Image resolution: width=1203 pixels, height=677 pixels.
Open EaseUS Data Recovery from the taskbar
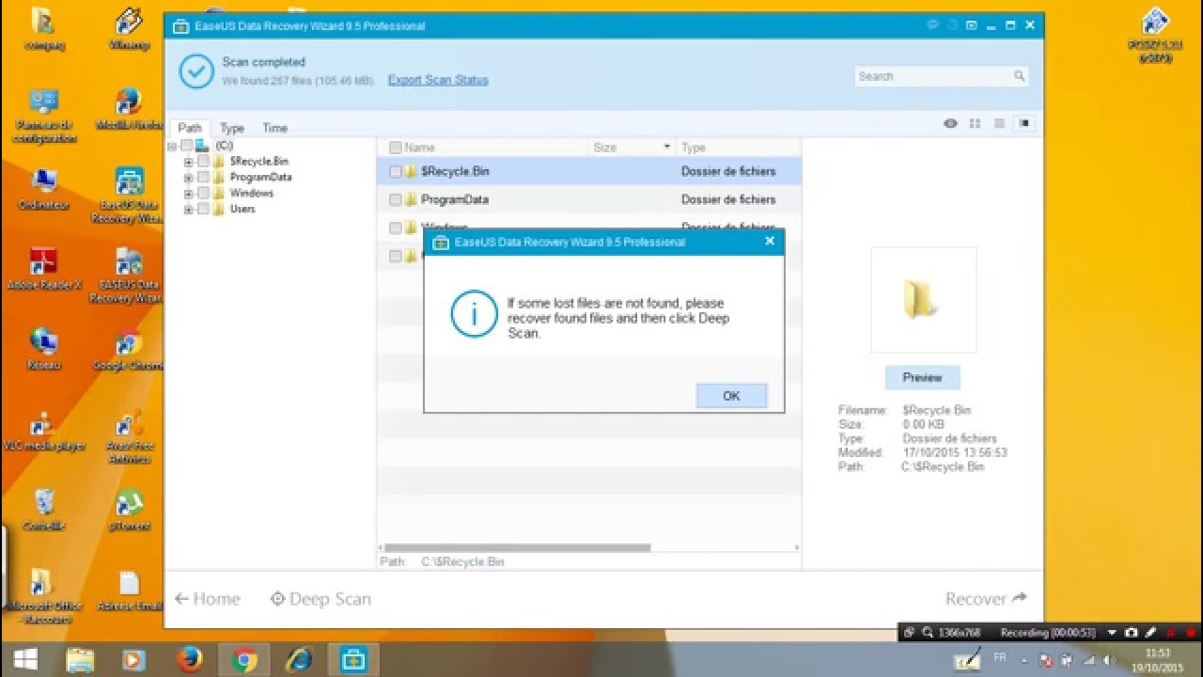pyautogui.click(x=352, y=660)
